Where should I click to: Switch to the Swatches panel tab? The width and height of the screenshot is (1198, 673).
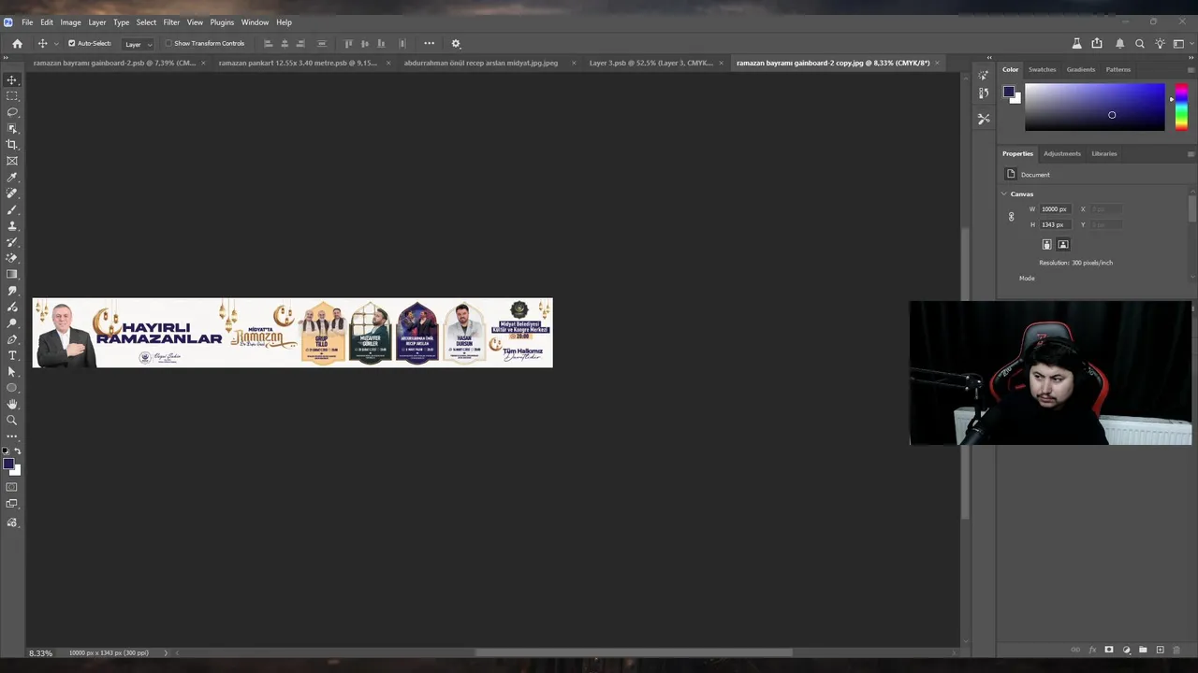pyautogui.click(x=1042, y=69)
